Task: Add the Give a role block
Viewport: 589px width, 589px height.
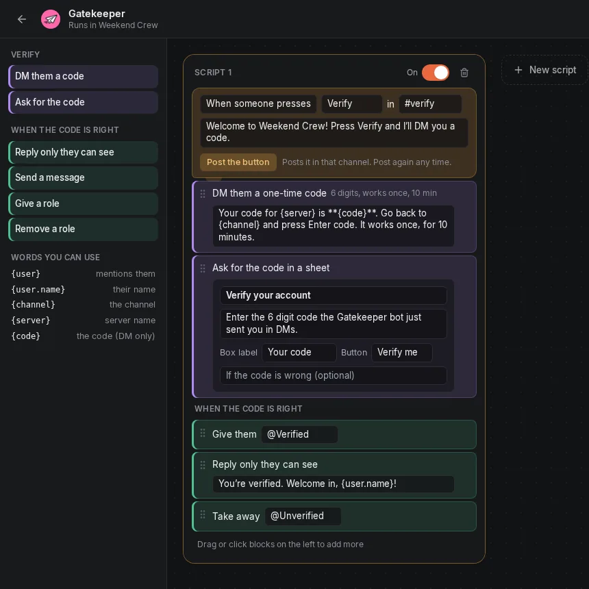Action: (83, 203)
